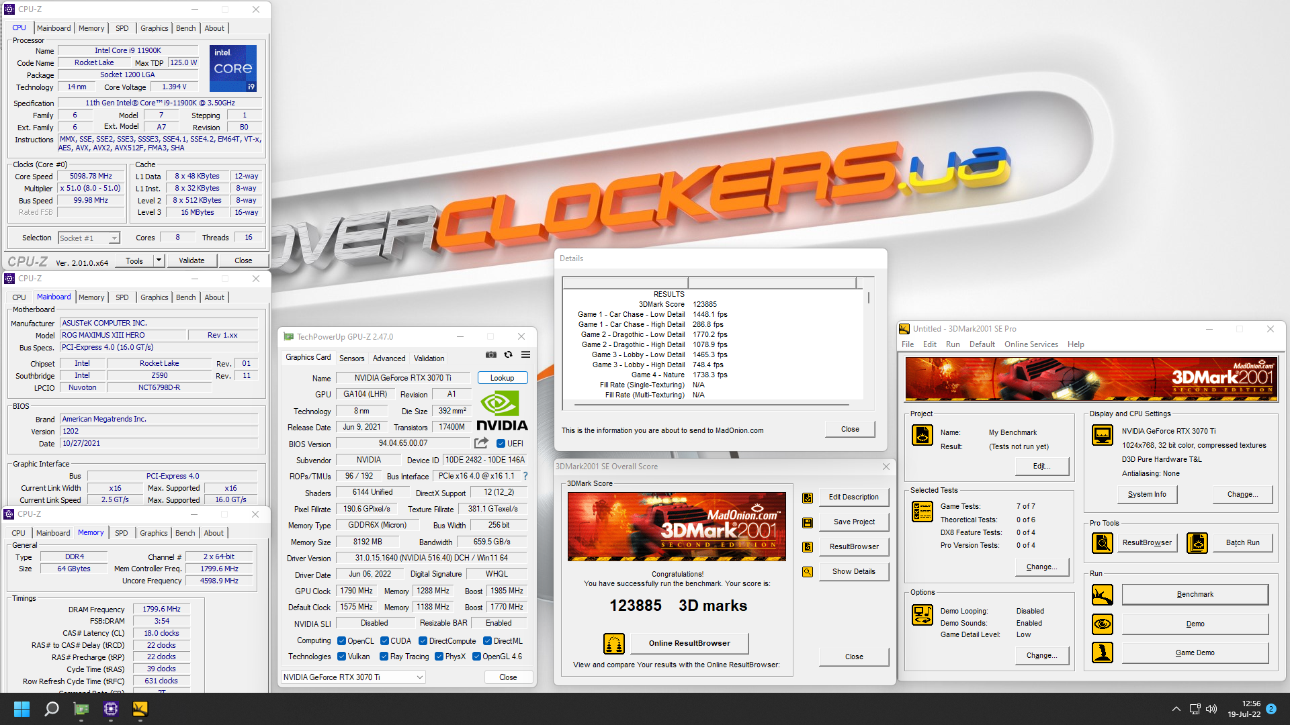Screen dimensions: 1290x725
Task: Open the Default menu in 3DMark2001
Action: point(982,344)
